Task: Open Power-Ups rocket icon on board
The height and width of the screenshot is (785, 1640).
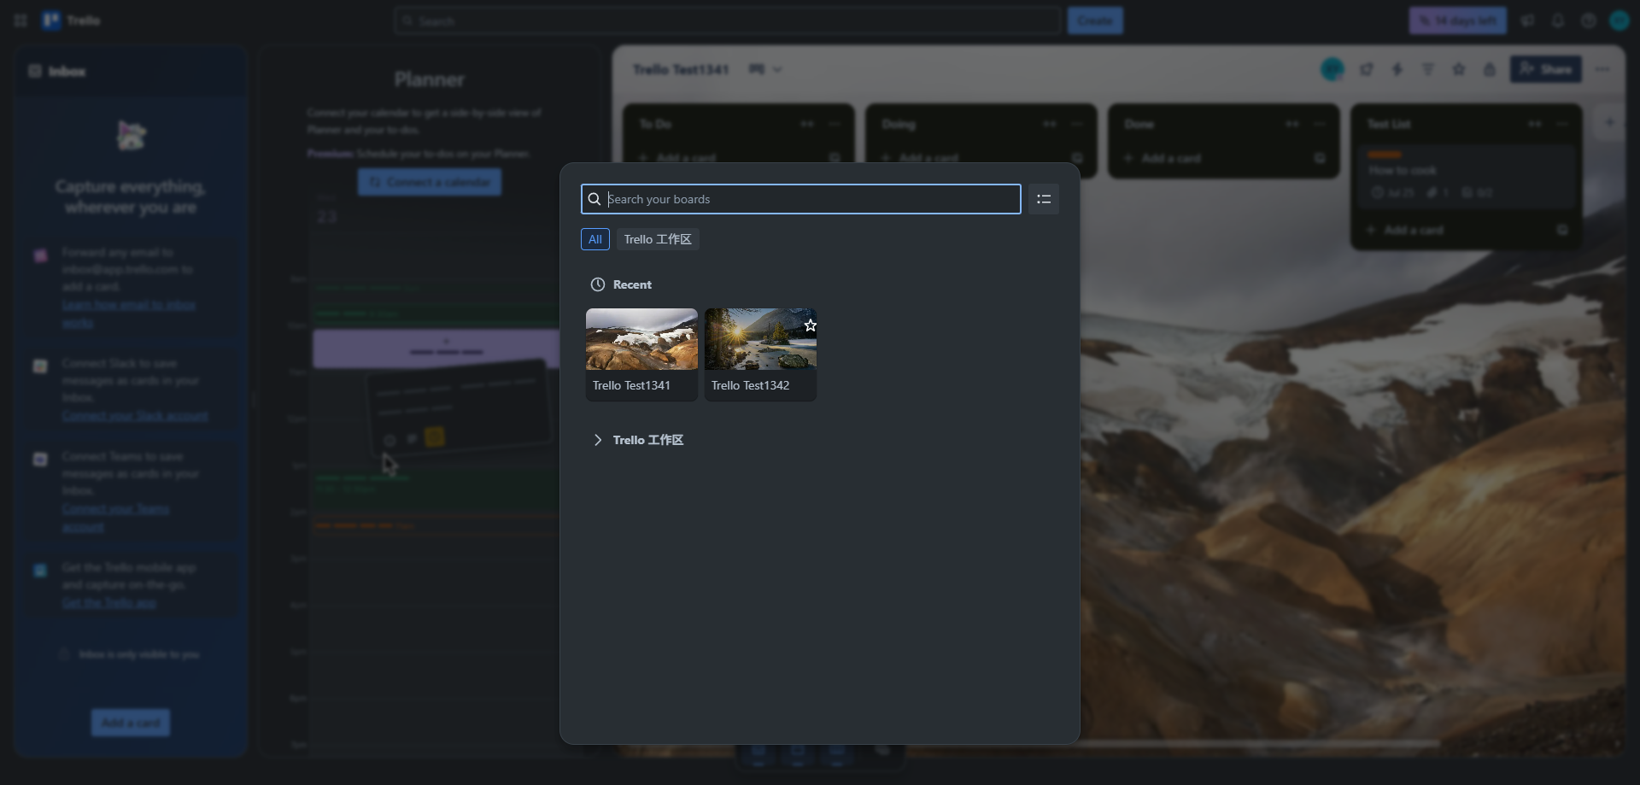Action: click(1367, 69)
